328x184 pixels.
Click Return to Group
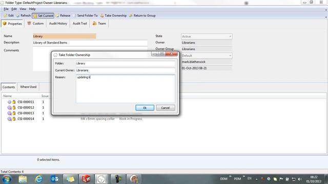[x=142, y=16]
